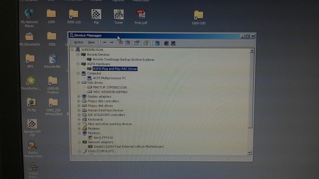The image size is (319, 179).
Task: Select the Computer category label
Action: pyautogui.click(x=94, y=73)
